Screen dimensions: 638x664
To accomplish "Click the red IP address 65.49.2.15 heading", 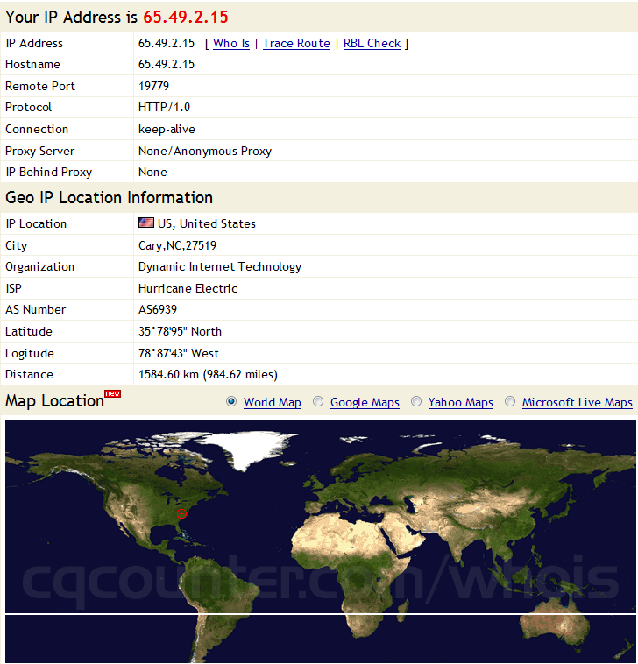I will click(x=186, y=17).
